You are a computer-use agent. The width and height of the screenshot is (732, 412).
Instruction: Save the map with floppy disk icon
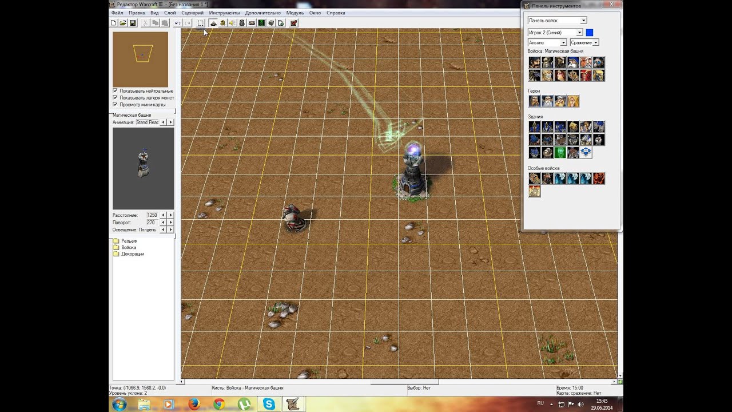pos(133,23)
